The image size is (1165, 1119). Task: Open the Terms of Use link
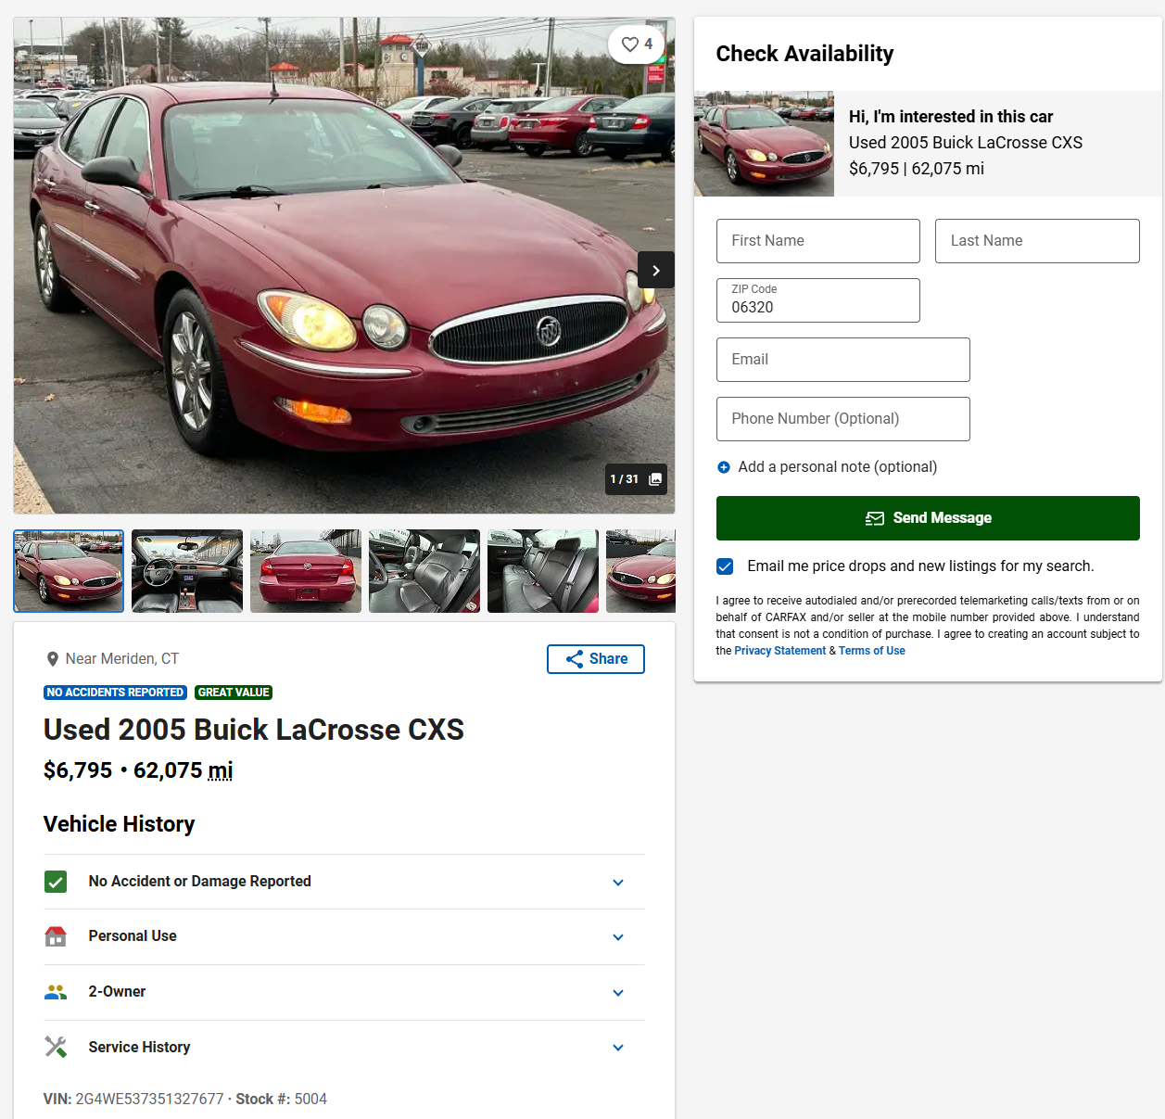coord(871,651)
